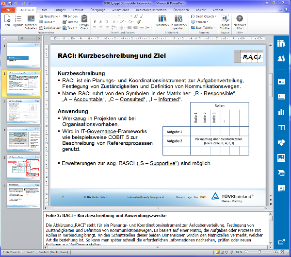The height and width of the screenshot is (257, 291).
Task: Expand the Excel-Tabelle dropdown
Action: pos(205,28)
